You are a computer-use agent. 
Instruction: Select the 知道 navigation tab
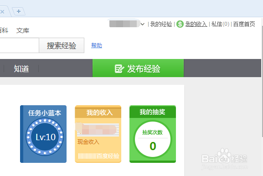coord(21,68)
